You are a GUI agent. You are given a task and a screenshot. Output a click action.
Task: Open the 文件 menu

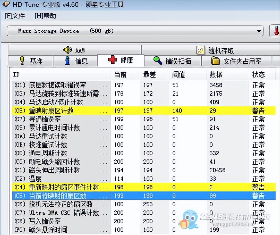click(15, 16)
